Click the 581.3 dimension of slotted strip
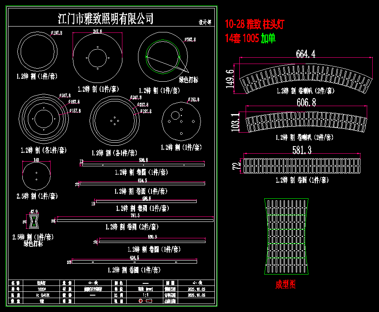The height and width of the screenshot is (312, 379). (x=301, y=150)
